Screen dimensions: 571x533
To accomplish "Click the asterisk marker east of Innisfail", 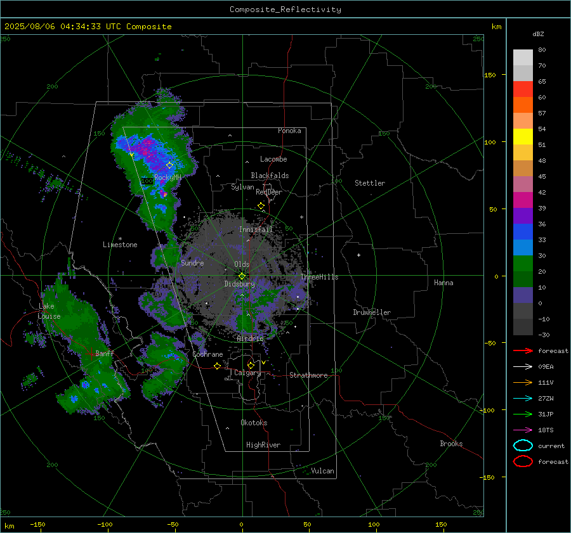I will pos(301,217).
